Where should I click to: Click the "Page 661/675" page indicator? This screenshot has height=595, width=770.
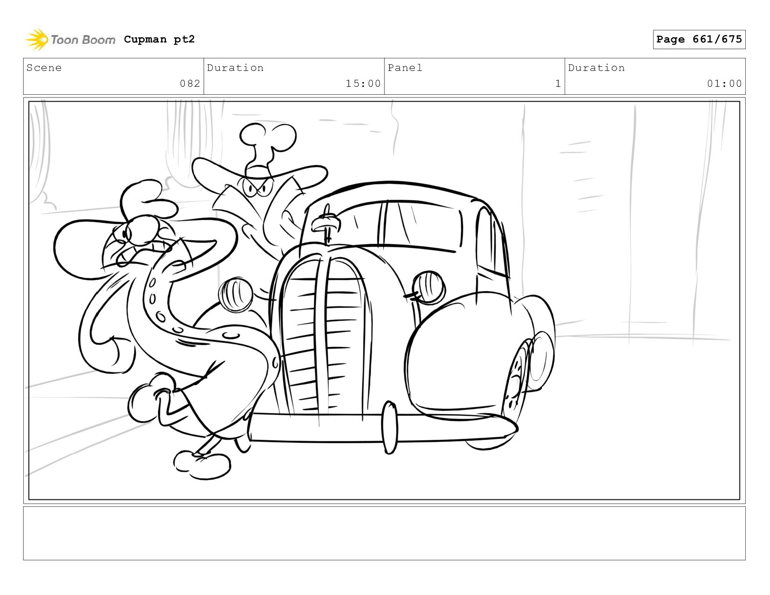click(699, 39)
